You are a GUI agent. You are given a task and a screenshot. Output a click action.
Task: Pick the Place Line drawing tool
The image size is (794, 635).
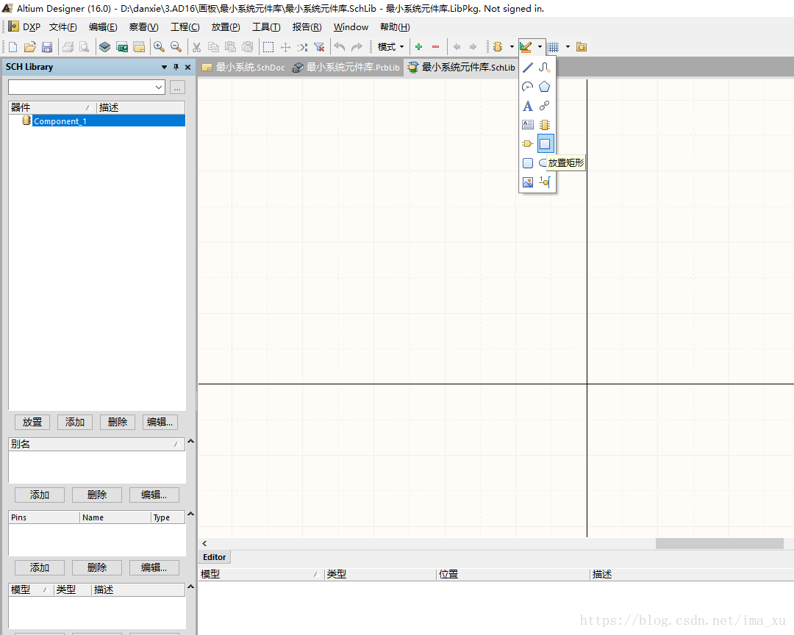[527, 68]
